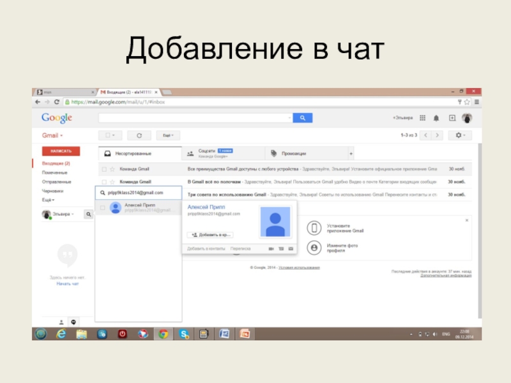Reload the page with browser reload icon
This screenshot has height=383, width=511.
(57, 102)
